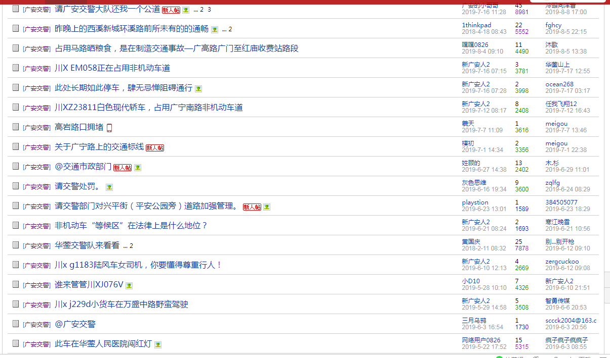Open page 3 of 请广安交警大队还我一个公道
The height and width of the screenshot is (358, 610).
coord(210,10)
